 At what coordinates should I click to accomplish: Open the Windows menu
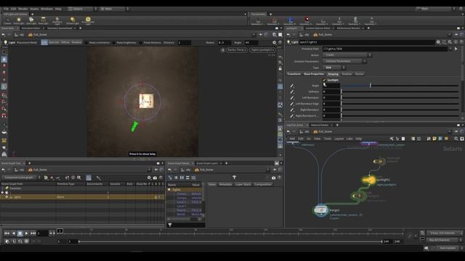[x=46, y=9]
